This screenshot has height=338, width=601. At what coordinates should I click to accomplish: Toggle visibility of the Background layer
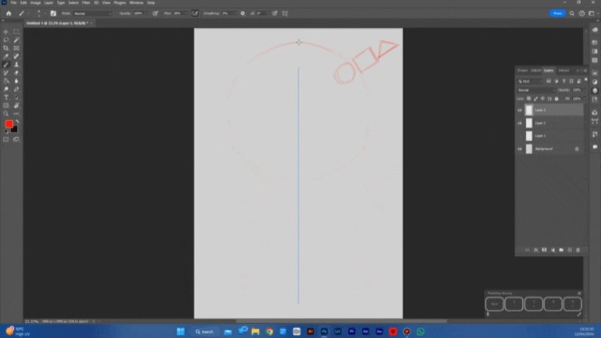[x=520, y=149]
